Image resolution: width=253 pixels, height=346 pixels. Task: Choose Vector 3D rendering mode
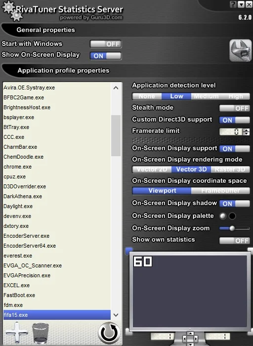pyautogui.click(x=191, y=170)
